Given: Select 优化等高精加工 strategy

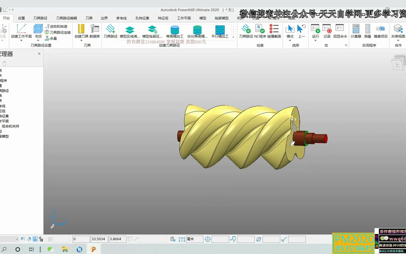Looking at the screenshot, I should 197,31.
